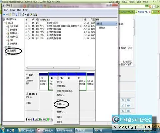Click the 布局 column header
The height and width of the screenshot is (133, 160).
(33, 20)
